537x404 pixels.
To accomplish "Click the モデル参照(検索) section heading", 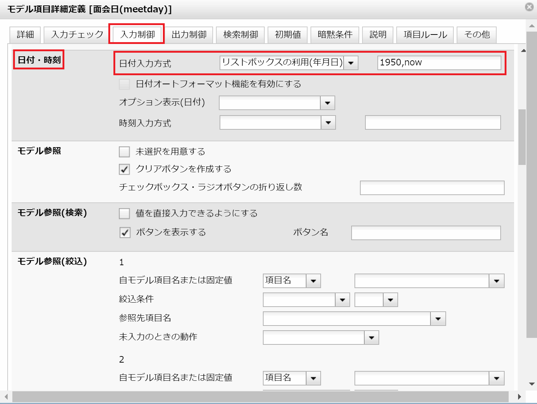I will click(52, 213).
